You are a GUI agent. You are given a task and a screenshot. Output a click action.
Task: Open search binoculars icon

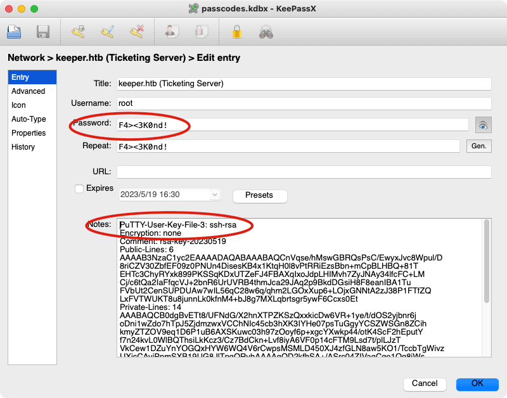(x=266, y=32)
